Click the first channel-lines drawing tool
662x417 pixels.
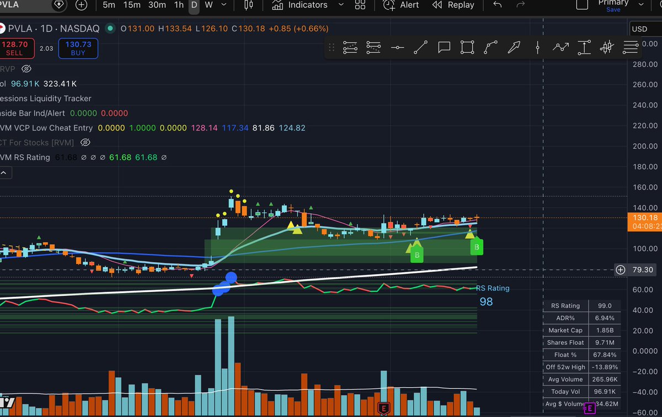pyautogui.click(x=350, y=48)
